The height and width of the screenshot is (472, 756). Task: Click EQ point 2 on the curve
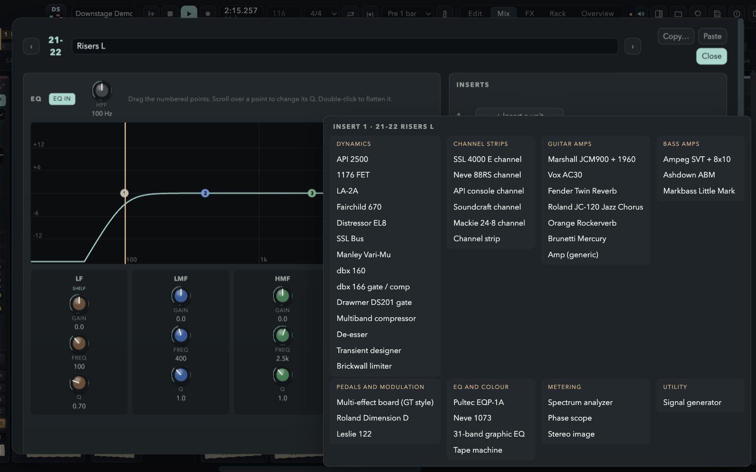pos(205,193)
